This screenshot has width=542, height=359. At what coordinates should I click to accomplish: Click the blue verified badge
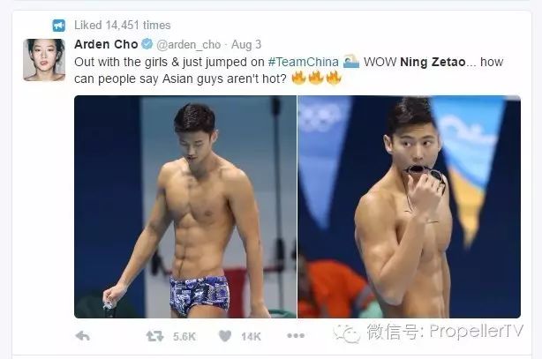point(147,44)
